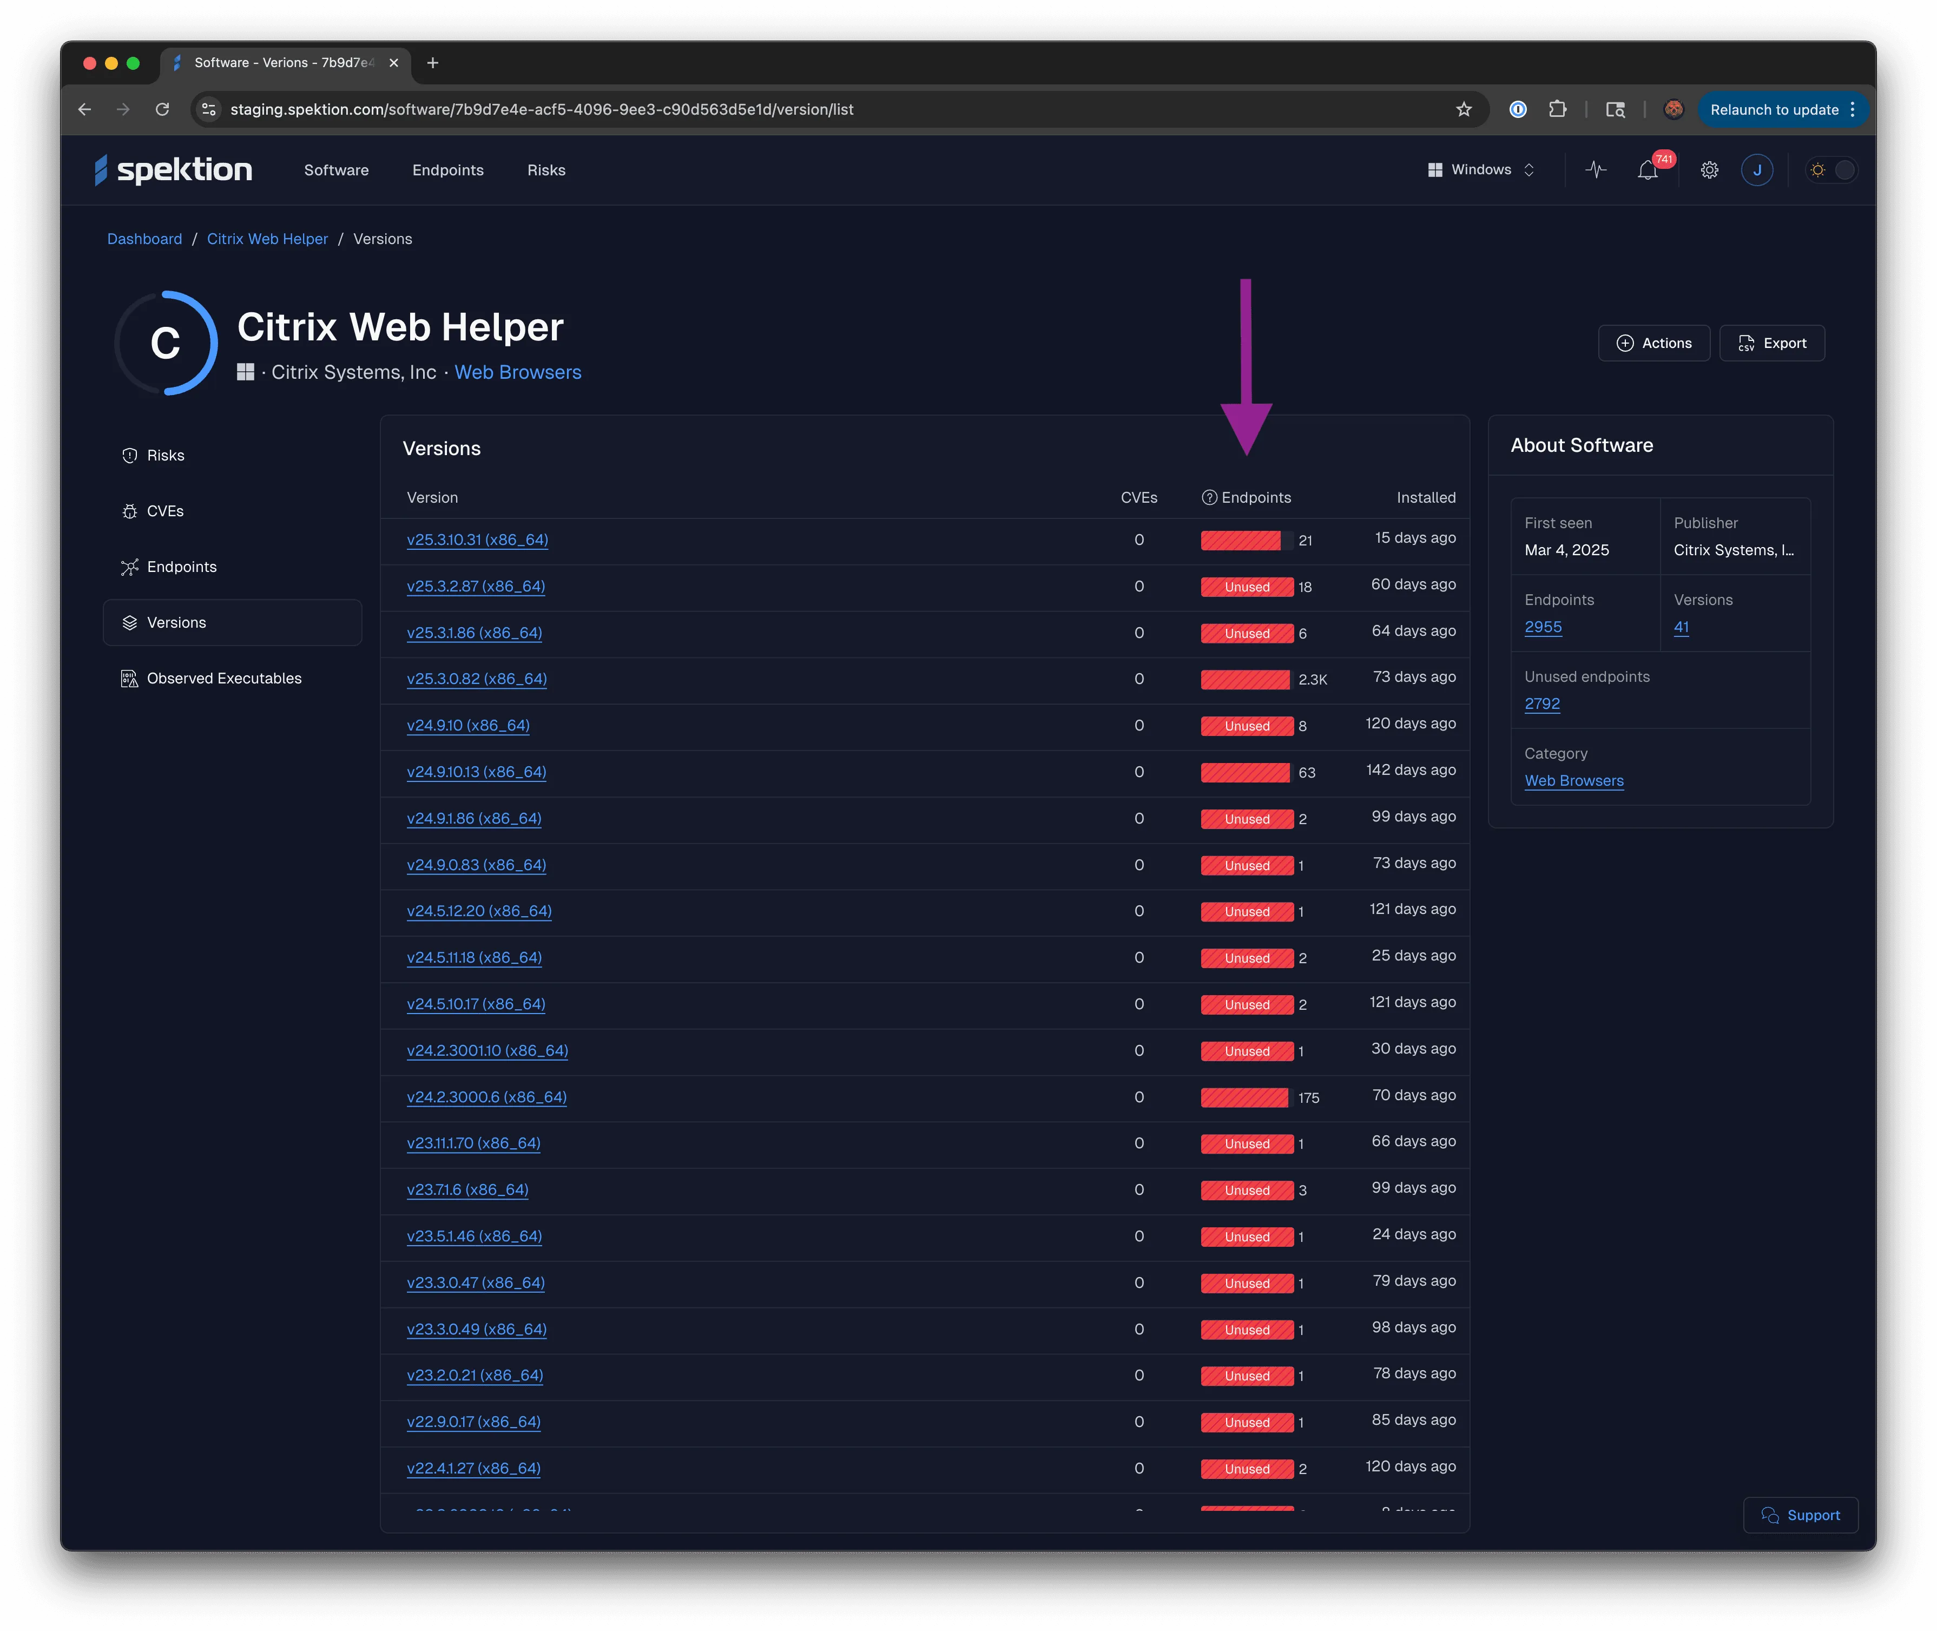Click the 2792 unused endpoints link
Viewport: 1937px width, 1631px height.
(1542, 703)
